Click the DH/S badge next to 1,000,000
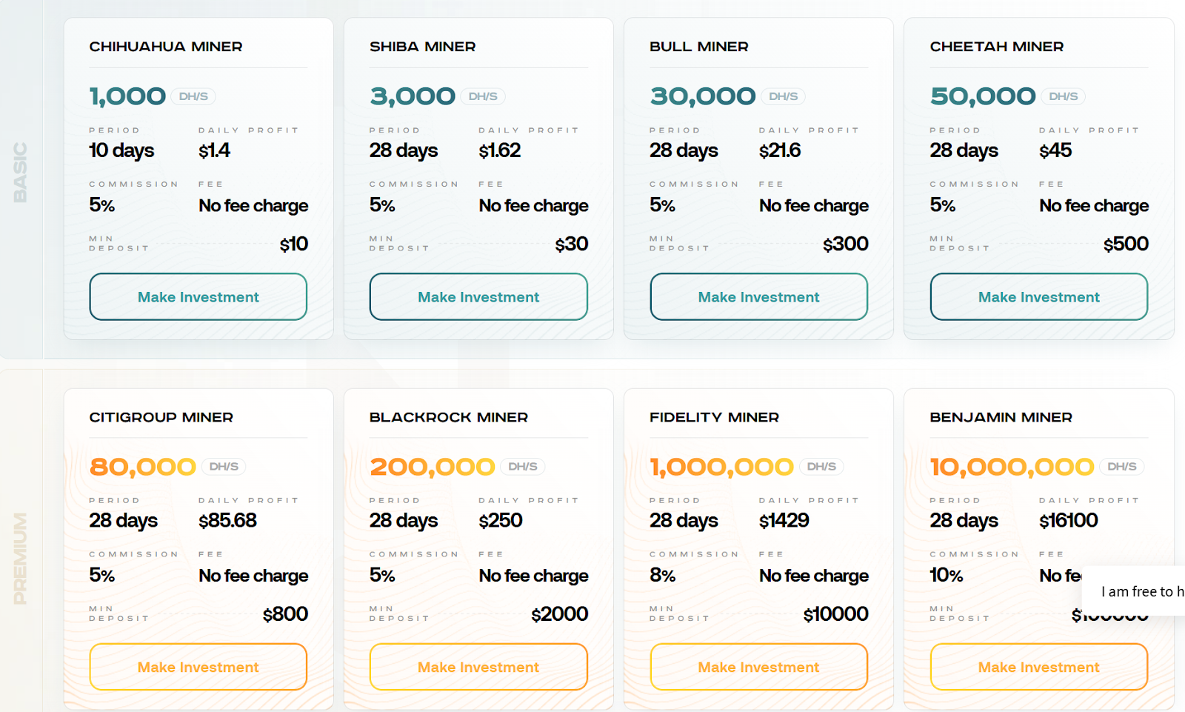This screenshot has height=712, width=1185. (821, 467)
